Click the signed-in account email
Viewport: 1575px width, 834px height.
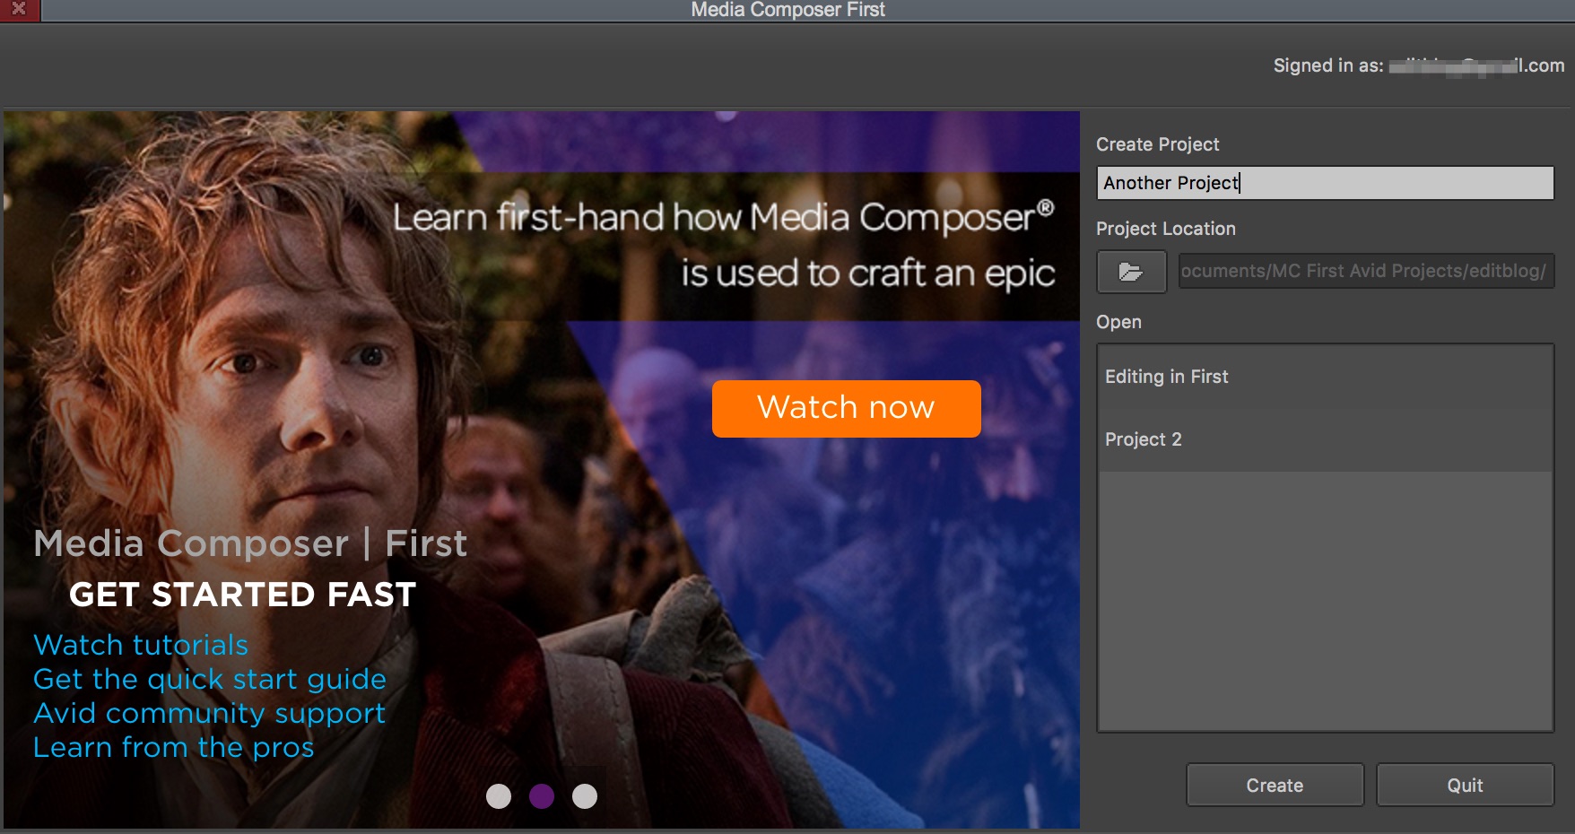pyautogui.click(x=1476, y=65)
